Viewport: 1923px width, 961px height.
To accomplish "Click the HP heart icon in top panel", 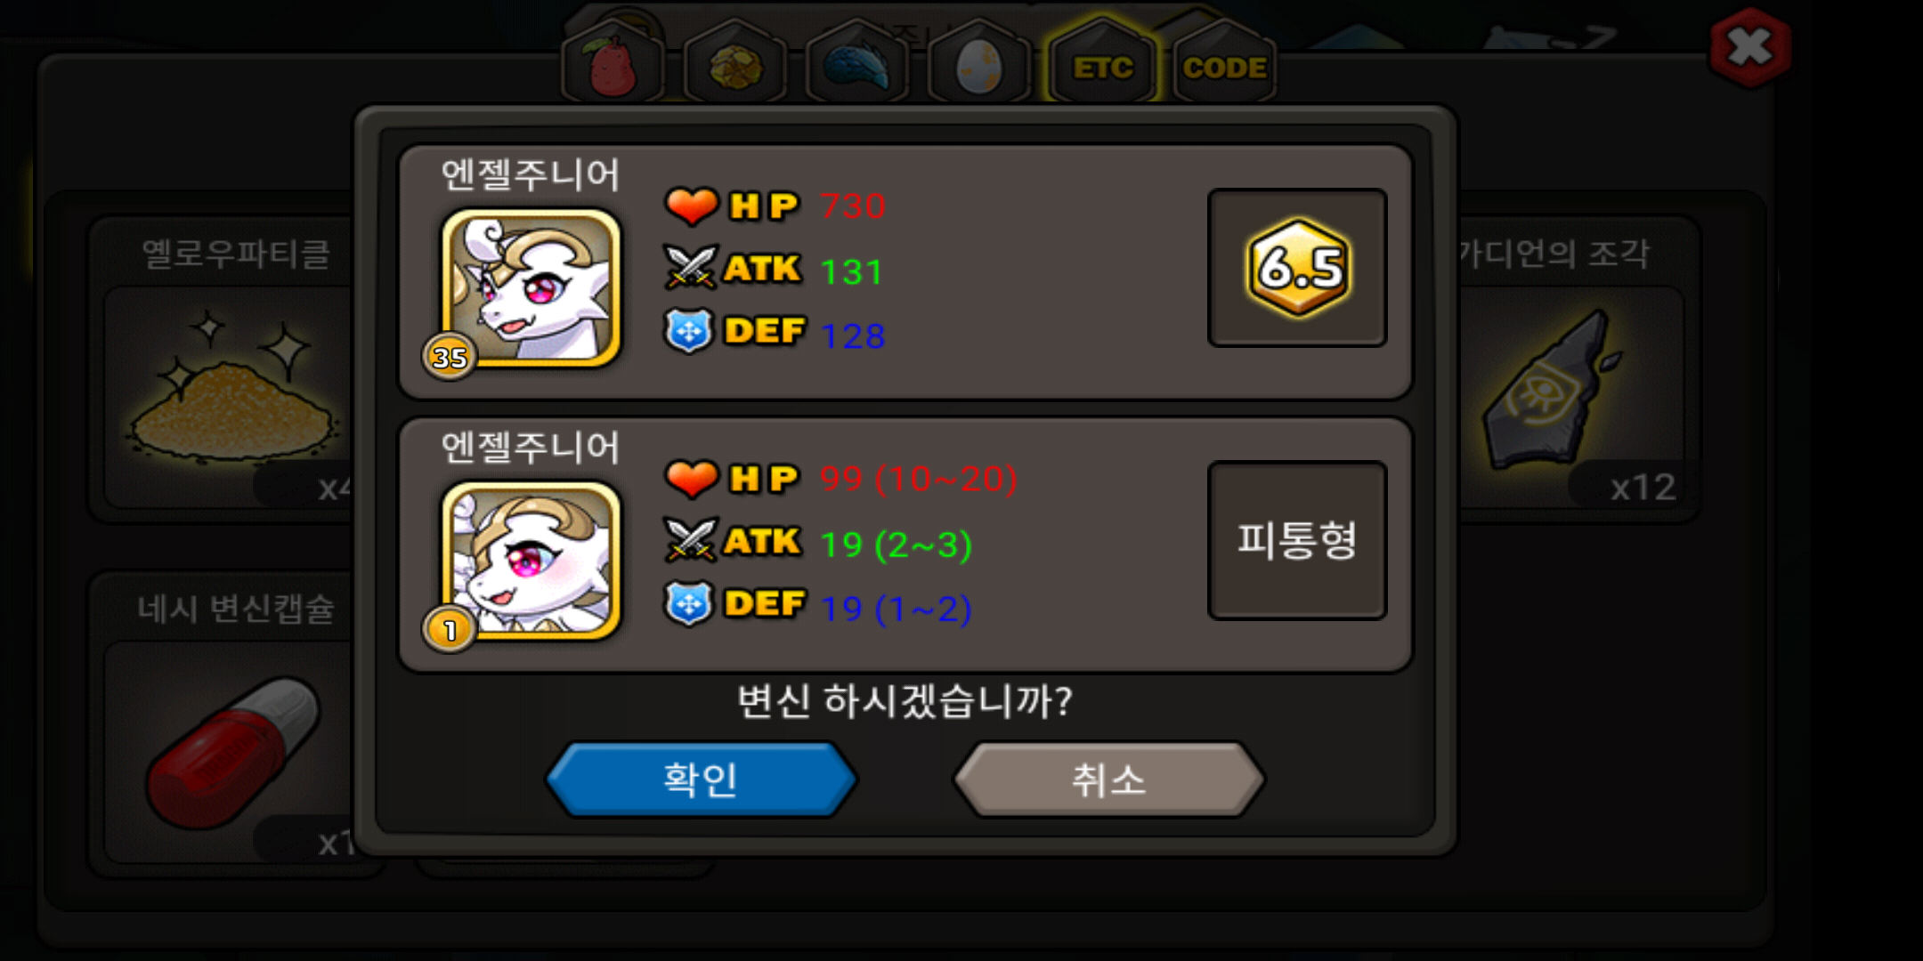I will [x=692, y=206].
